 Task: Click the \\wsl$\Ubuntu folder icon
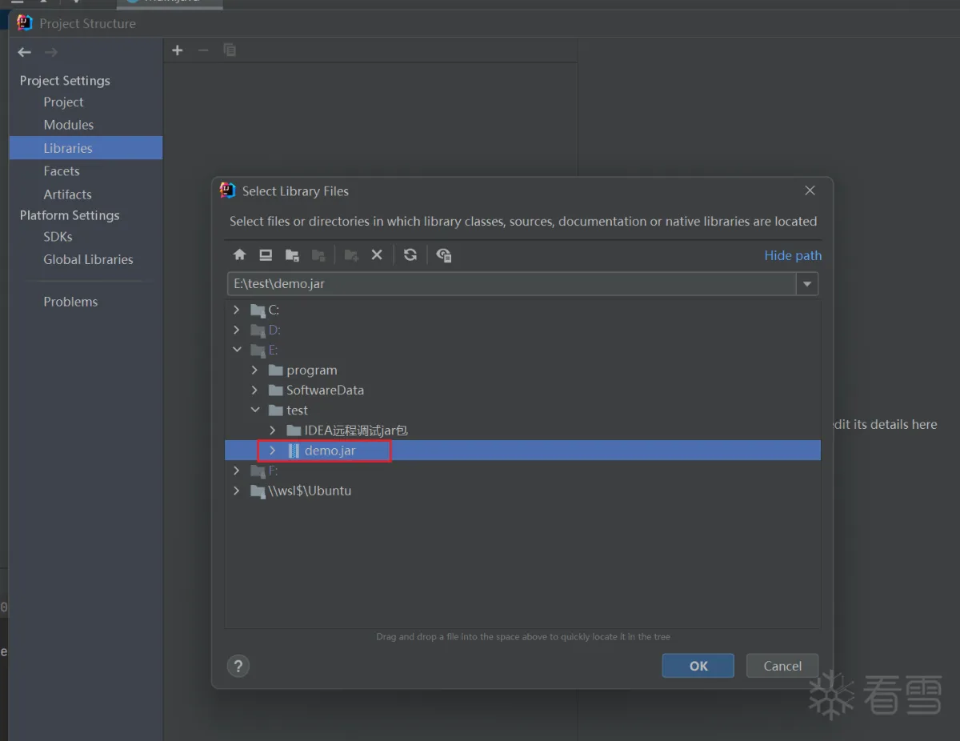(258, 491)
